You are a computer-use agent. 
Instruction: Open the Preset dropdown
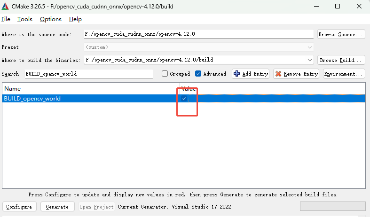309,47
